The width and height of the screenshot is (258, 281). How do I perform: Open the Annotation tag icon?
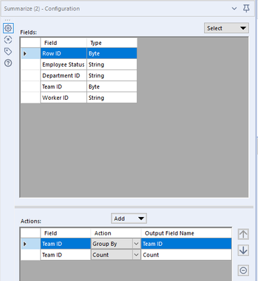(8, 51)
